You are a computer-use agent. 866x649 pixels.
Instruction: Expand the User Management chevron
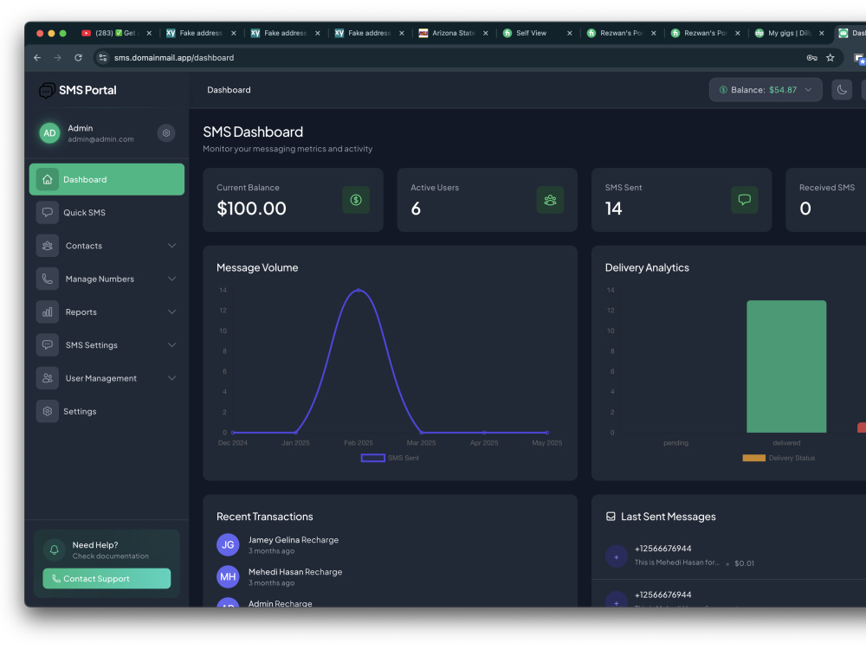[x=171, y=378]
